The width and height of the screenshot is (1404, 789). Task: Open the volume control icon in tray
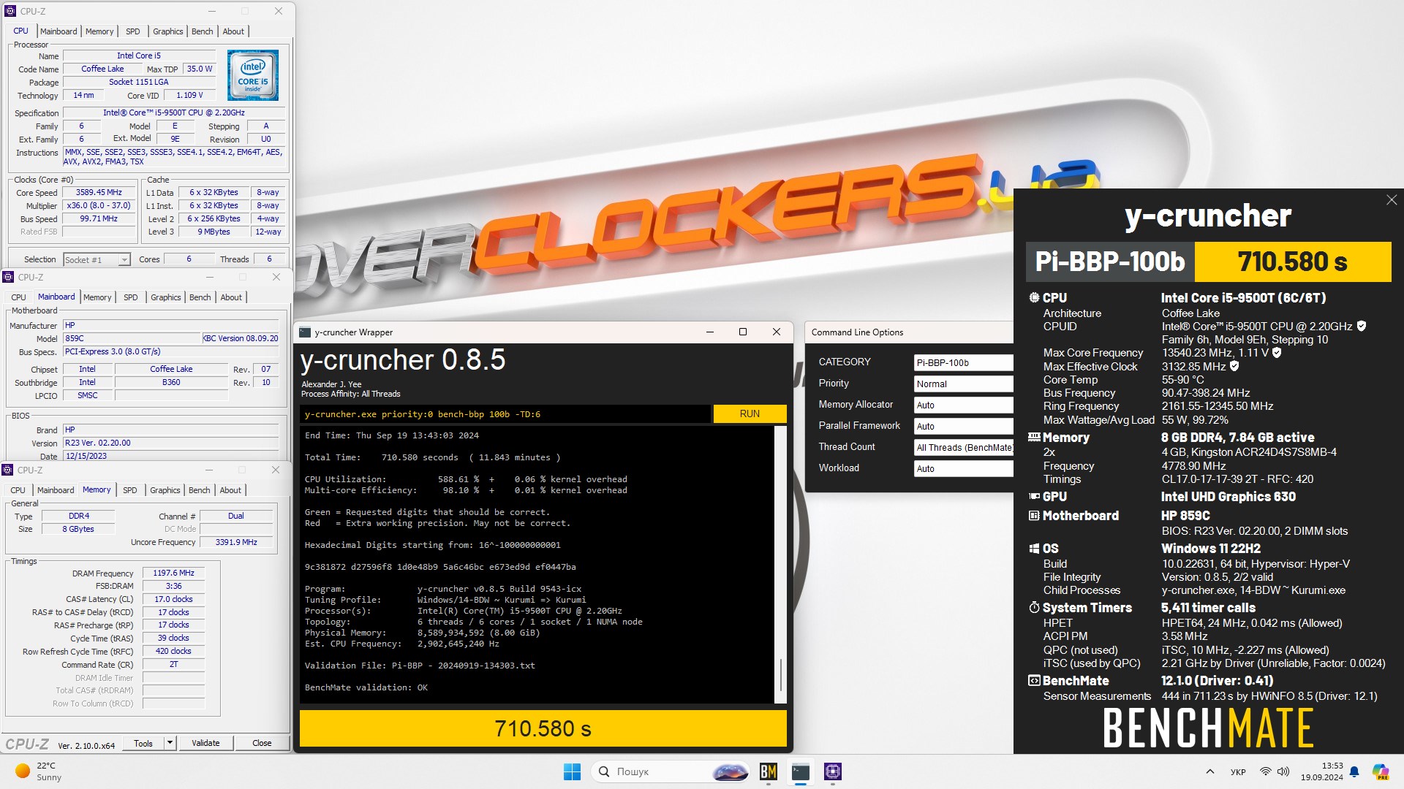pos(1283,771)
